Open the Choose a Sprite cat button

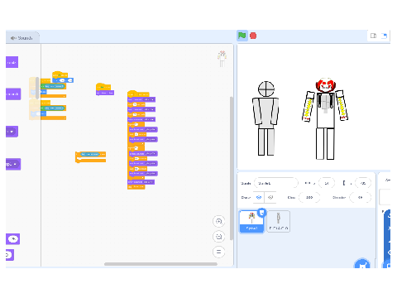362,264
